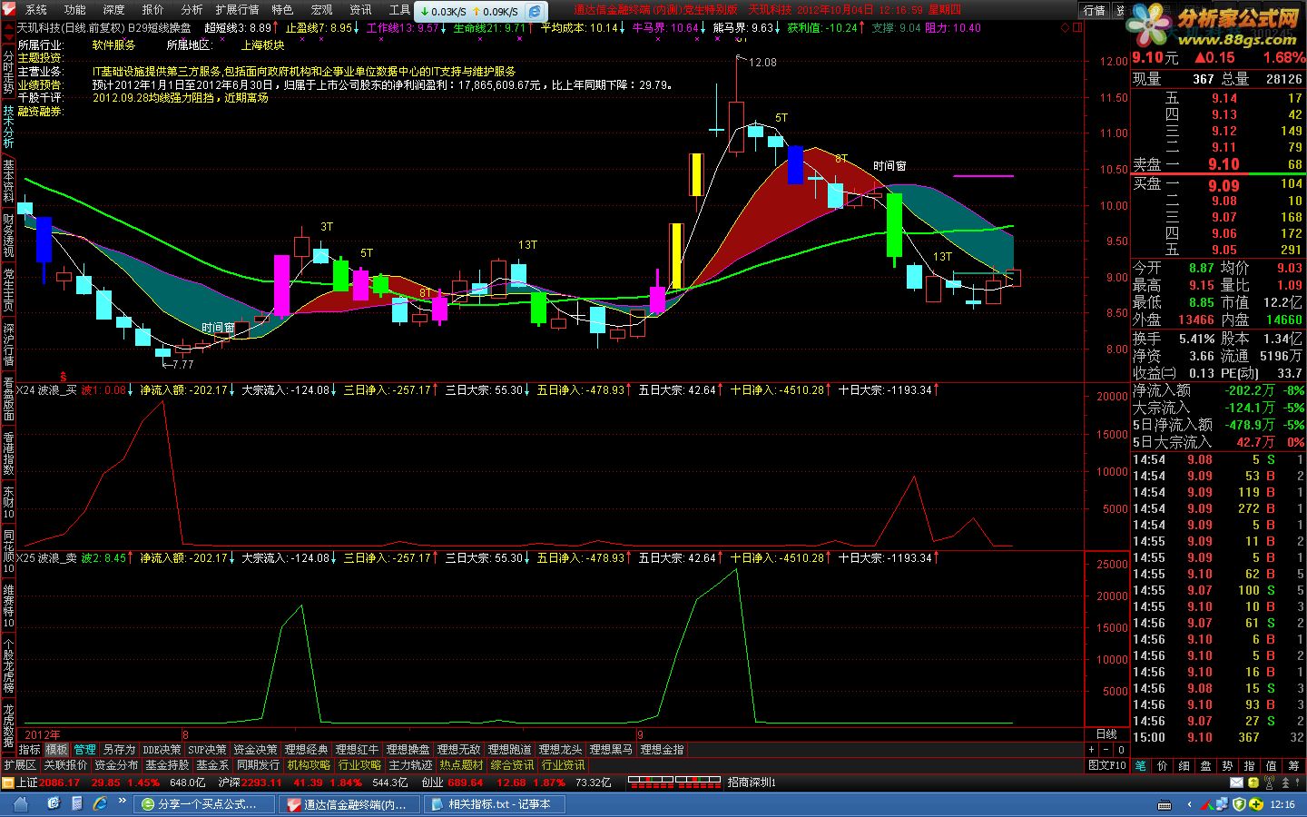Viewport: 1307px width, 817px height.
Task: Open the 主力轨迹 tab
Action: click(x=410, y=765)
